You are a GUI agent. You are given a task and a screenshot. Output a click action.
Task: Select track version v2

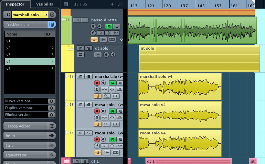click(30, 48)
